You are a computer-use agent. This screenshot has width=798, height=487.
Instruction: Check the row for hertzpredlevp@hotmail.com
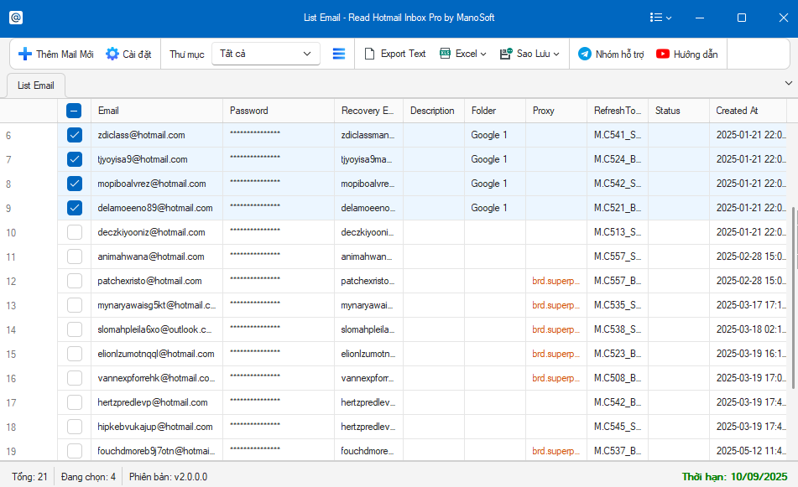click(75, 402)
